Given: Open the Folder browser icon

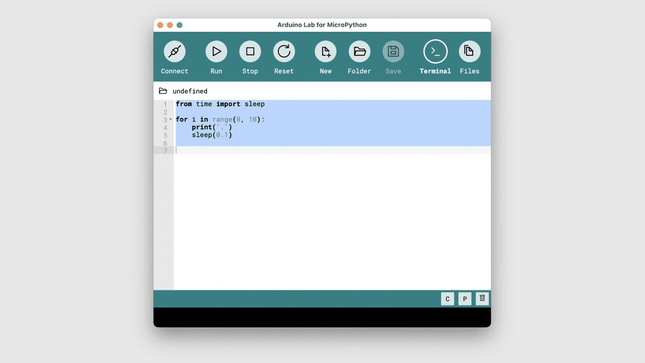Looking at the screenshot, I should tap(359, 51).
